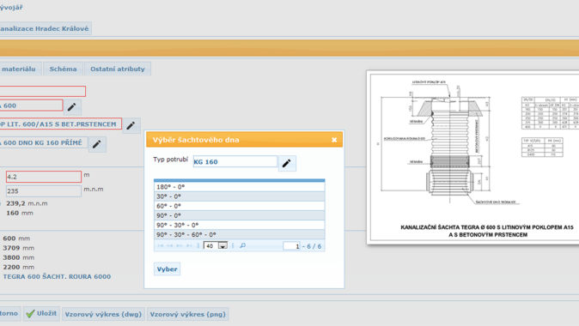579x326 pixels.
Task: Click the 1 - 6 / 6 record count text
Action: click(312, 246)
